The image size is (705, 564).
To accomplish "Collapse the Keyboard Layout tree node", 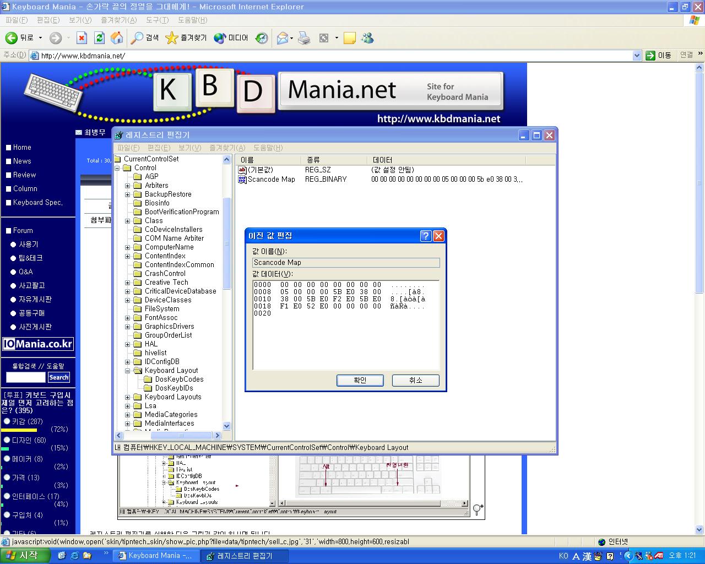I will point(128,371).
